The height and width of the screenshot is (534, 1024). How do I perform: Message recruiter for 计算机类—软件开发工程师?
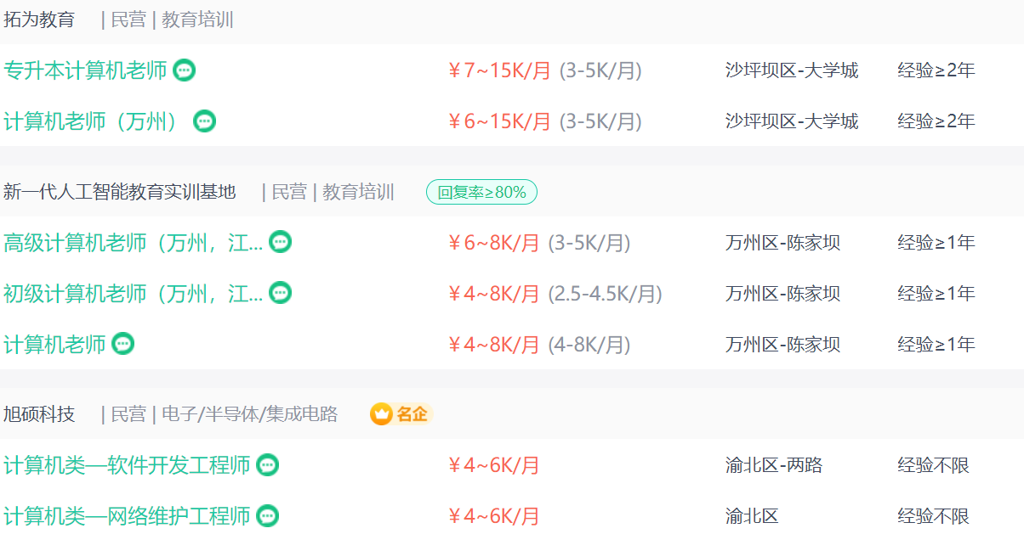tap(268, 465)
